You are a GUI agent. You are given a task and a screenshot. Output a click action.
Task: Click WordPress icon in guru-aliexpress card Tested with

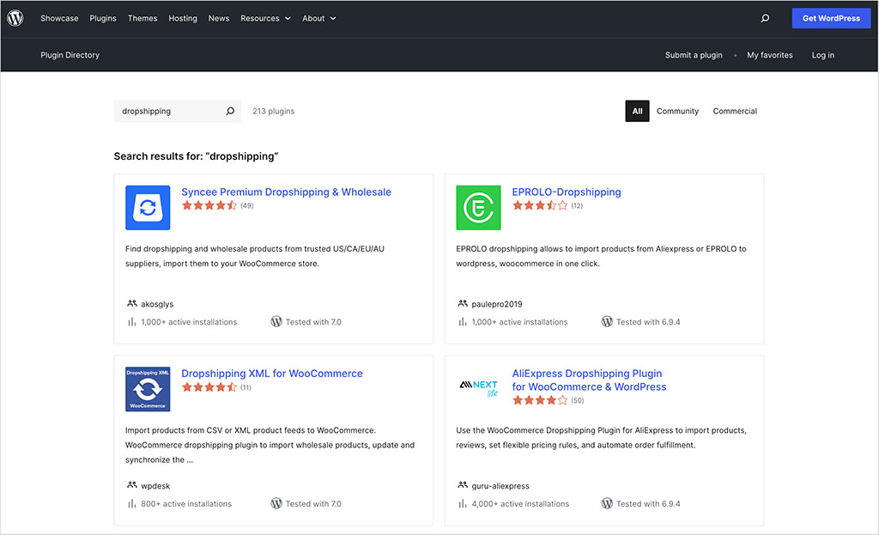click(x=607, y=503)
